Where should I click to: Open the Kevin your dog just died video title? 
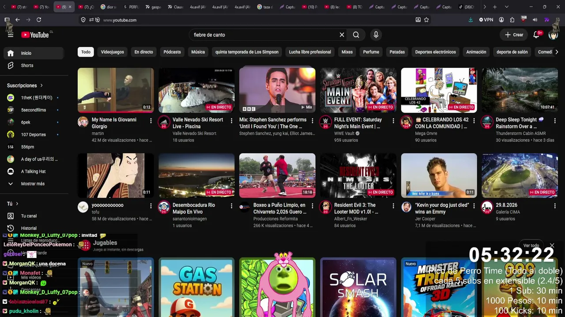pyautogui.click(x=442, y=209)
